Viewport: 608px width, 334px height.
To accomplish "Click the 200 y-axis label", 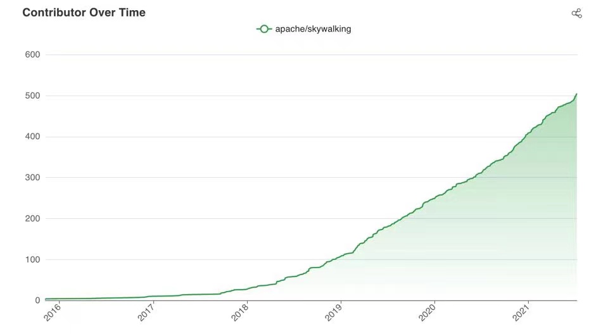I will 32,218.
